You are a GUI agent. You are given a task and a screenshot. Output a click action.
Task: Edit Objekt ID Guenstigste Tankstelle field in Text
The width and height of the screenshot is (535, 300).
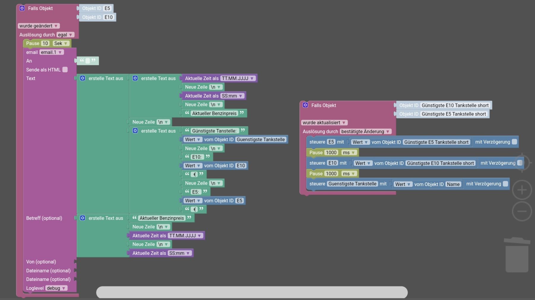(261, 139)
